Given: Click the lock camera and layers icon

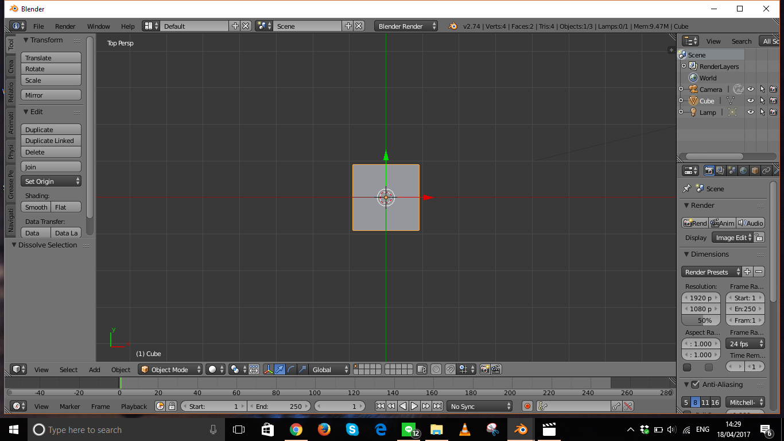Looking at the screenshot, I should click(x=422, y=369).
